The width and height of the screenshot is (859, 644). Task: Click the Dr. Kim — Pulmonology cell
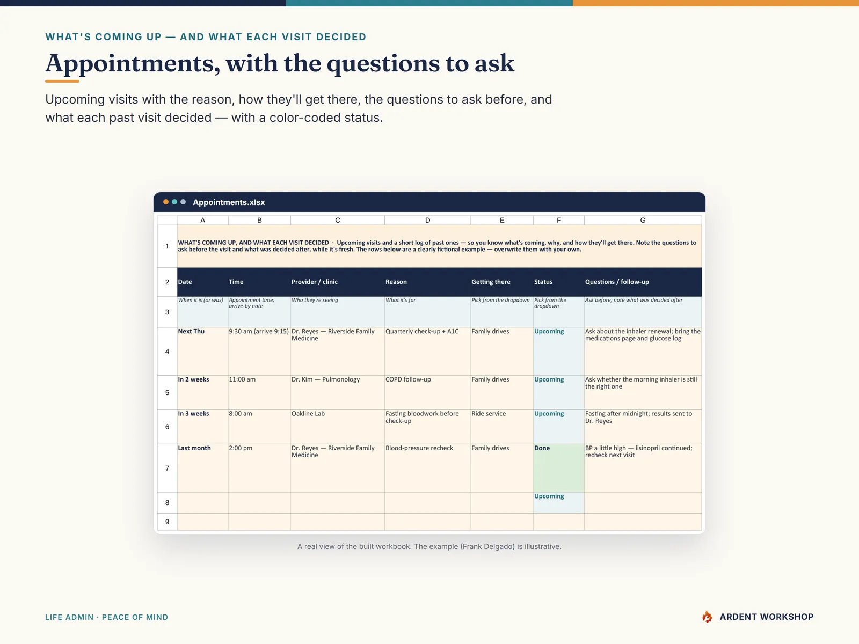(x=338, y=392)
